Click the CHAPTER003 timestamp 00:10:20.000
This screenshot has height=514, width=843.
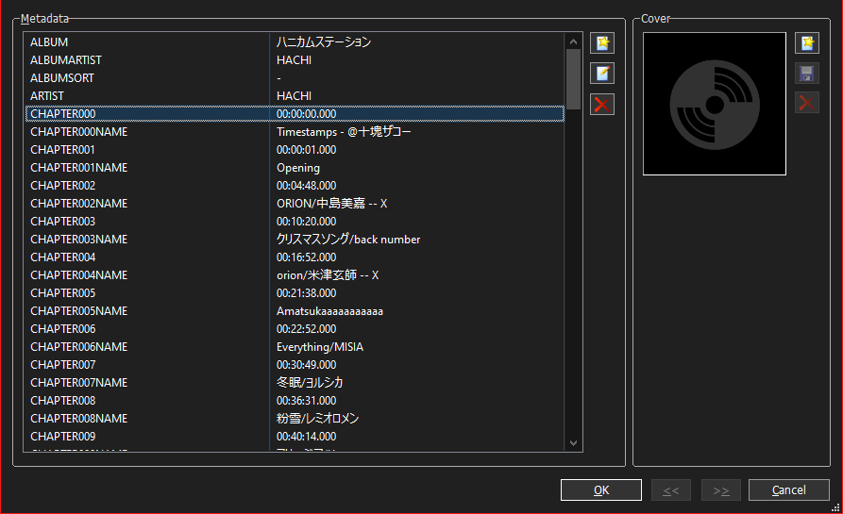306,222
